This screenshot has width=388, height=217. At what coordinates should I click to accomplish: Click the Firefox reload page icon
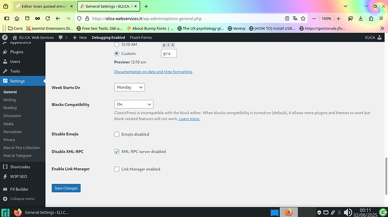point(48,19)
